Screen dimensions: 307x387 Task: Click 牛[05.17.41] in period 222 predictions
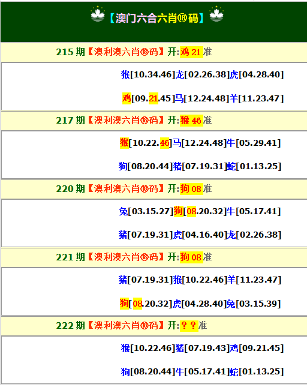[203, 371]
